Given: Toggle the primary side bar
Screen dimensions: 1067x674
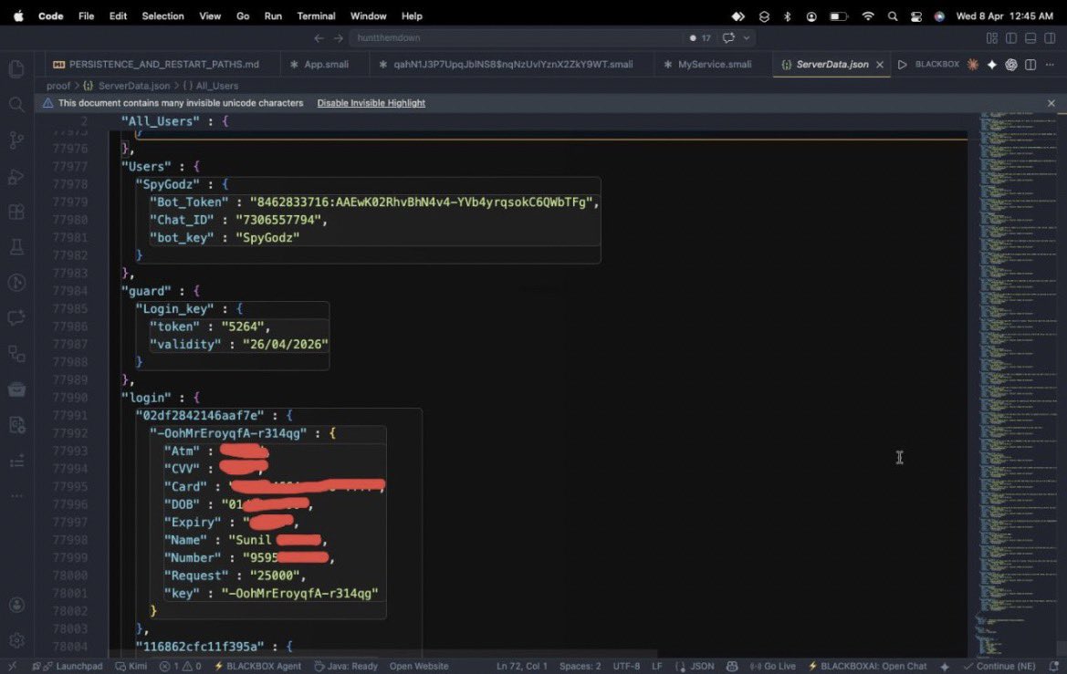Looking at the screenshot, I should pyautogui.click(x=1011, y=38).
